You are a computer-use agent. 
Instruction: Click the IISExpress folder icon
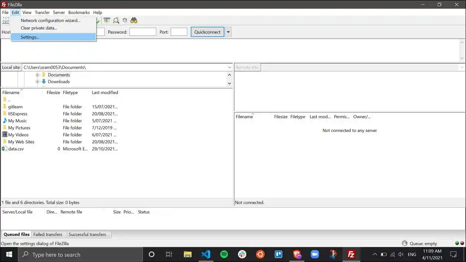[5, 114]
